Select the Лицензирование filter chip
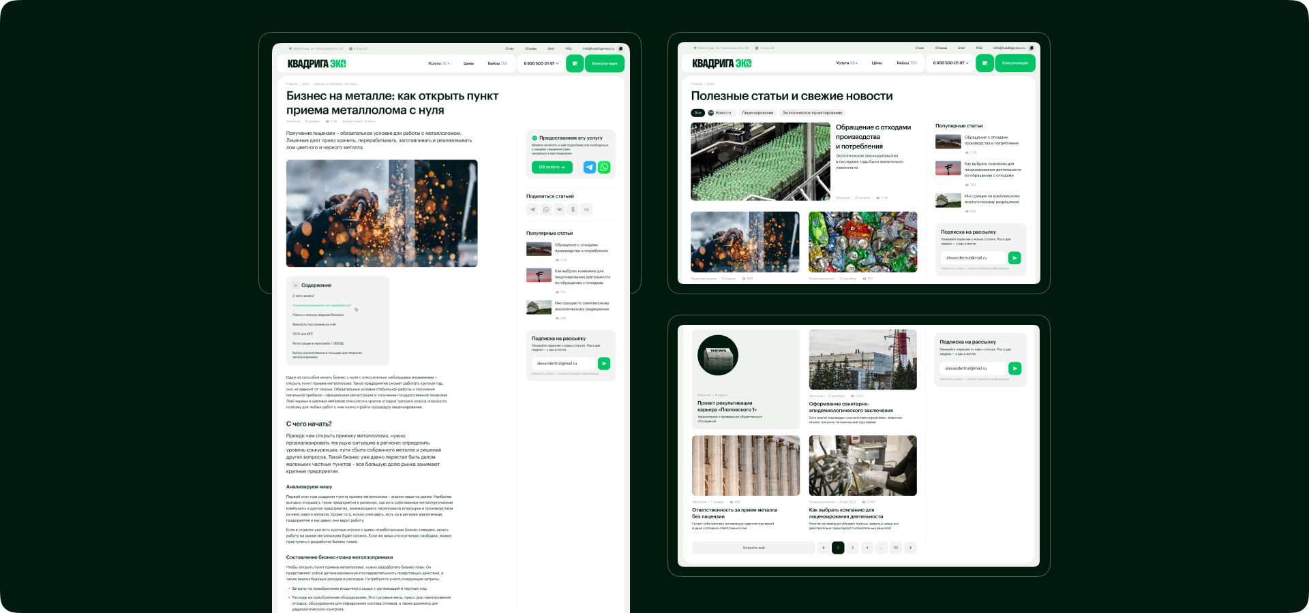Image resolution: width=1309 pixels, height=613 pixels. [757, 113]
